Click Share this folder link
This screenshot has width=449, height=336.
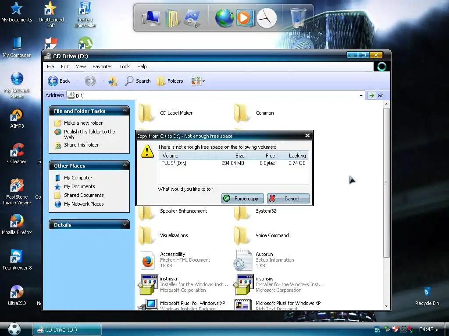pyautogui.click(x=81, y=145)
